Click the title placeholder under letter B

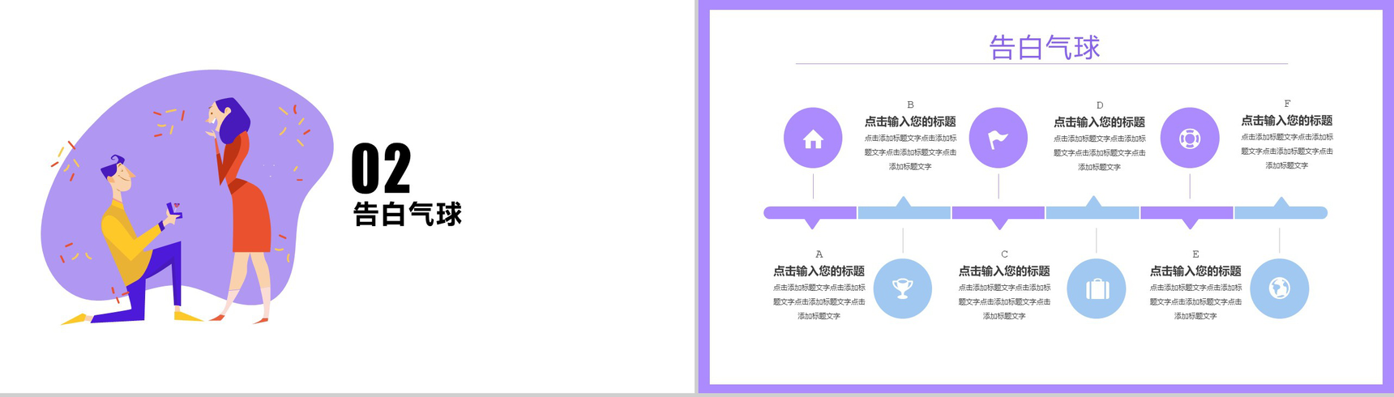coord(910,122)
